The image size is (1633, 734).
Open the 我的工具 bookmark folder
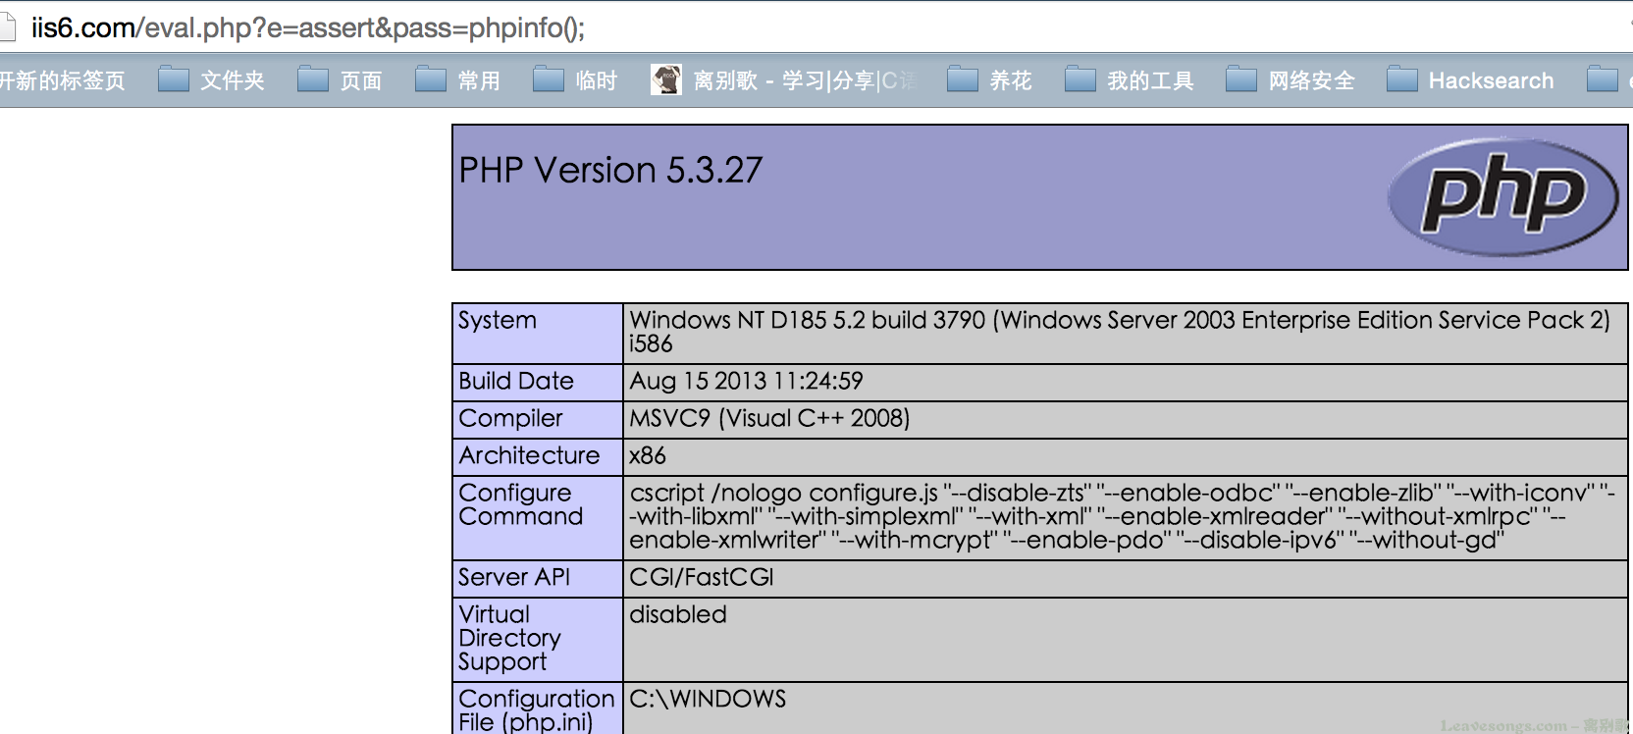point(1129,79)
